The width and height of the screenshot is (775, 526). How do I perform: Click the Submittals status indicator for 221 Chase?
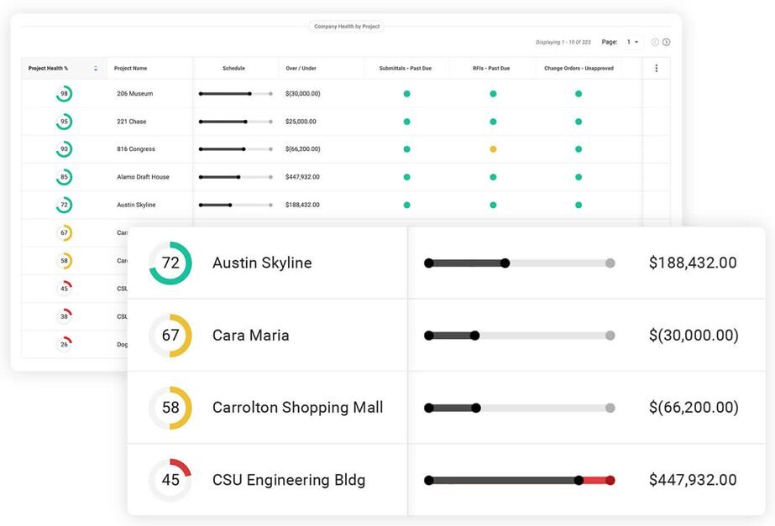click(406, 121)
